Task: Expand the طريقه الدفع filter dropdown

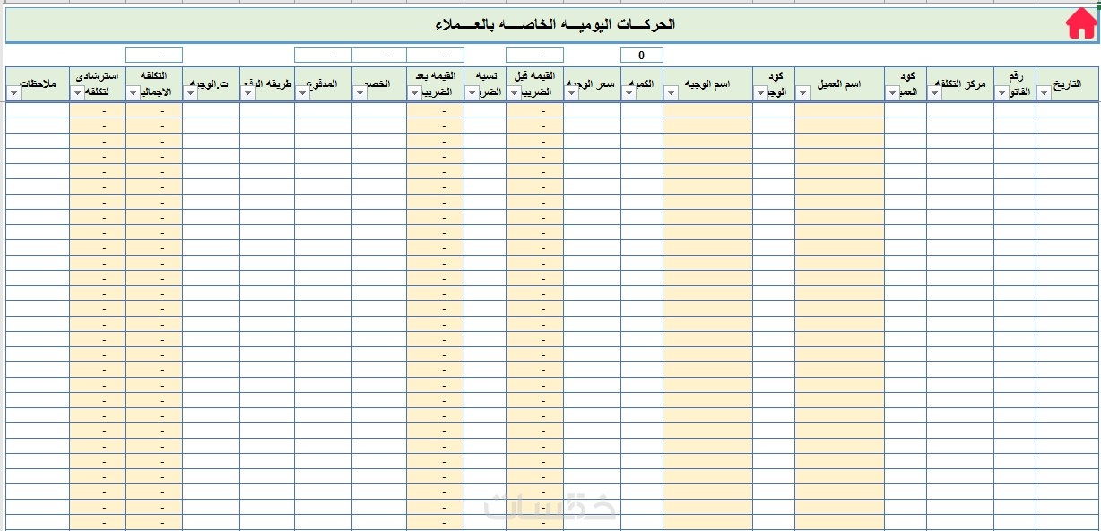Action: point(247,92)
